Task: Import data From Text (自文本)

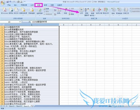Action: pyautogui.click(x=16, y=11)
